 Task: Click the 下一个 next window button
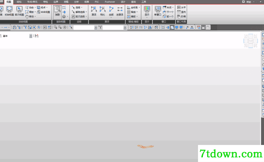(168, 12)
